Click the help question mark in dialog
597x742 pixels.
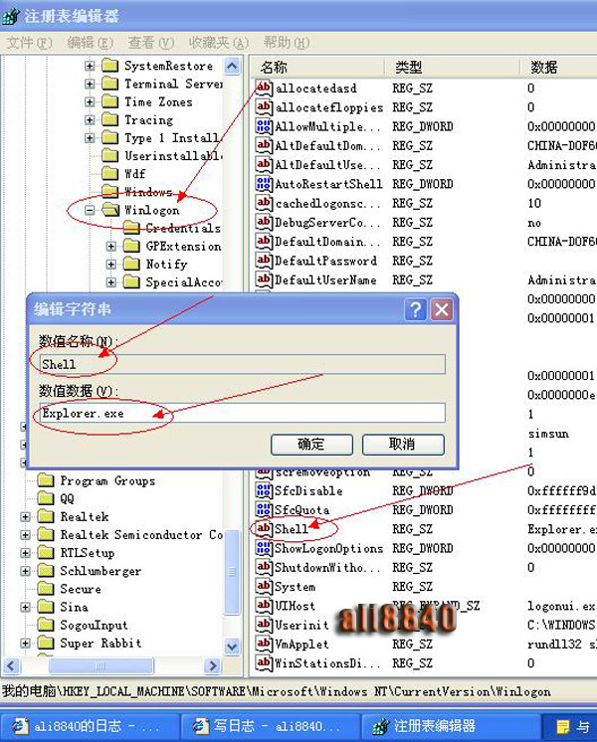coord(416,309)
